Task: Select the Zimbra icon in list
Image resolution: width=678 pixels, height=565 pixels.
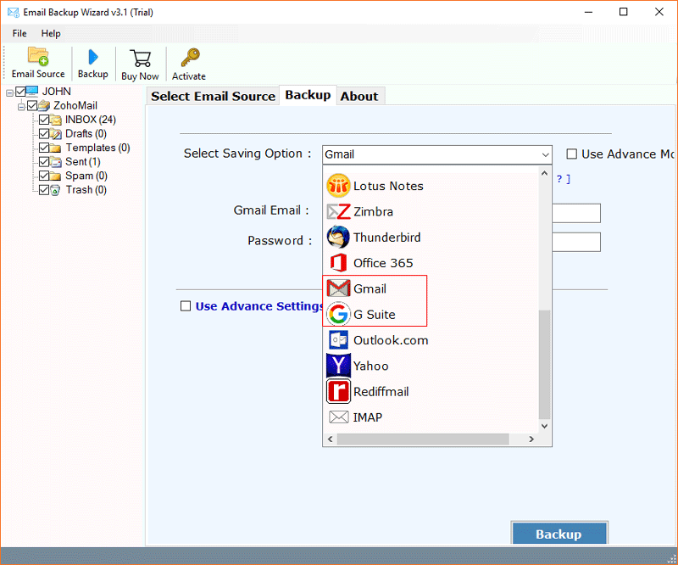Action: pos(338,212)
